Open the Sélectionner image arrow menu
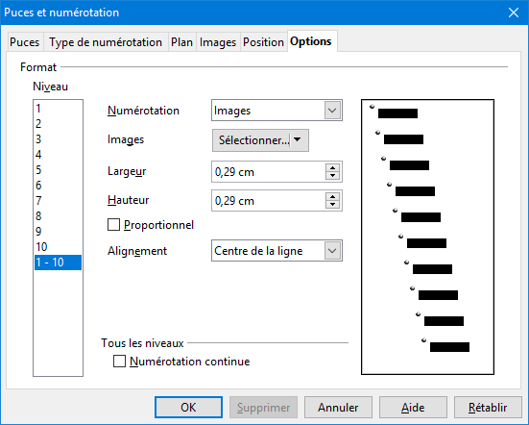This screenshot has width=529, height=425. 298,139
